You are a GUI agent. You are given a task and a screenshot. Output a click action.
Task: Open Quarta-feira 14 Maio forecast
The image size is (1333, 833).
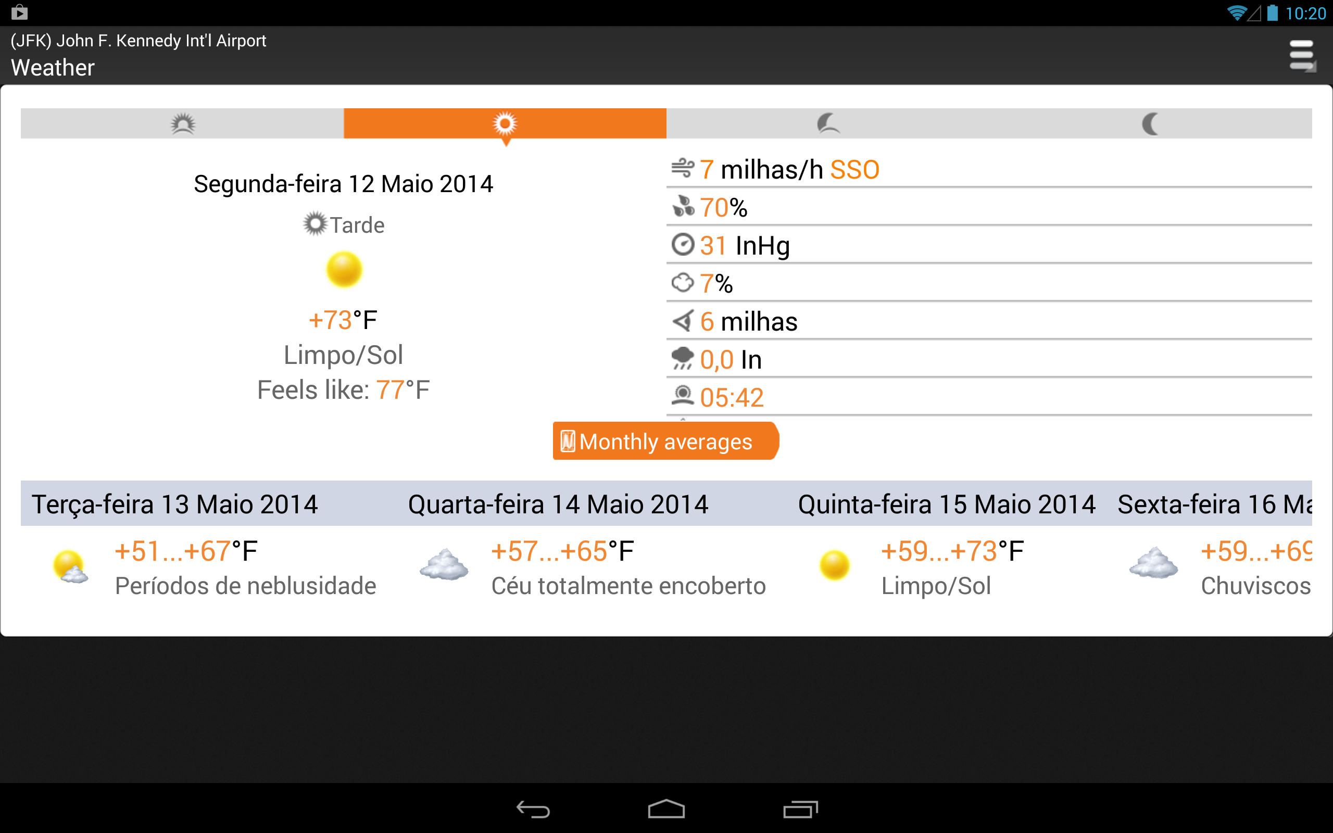tap(558, 503)
